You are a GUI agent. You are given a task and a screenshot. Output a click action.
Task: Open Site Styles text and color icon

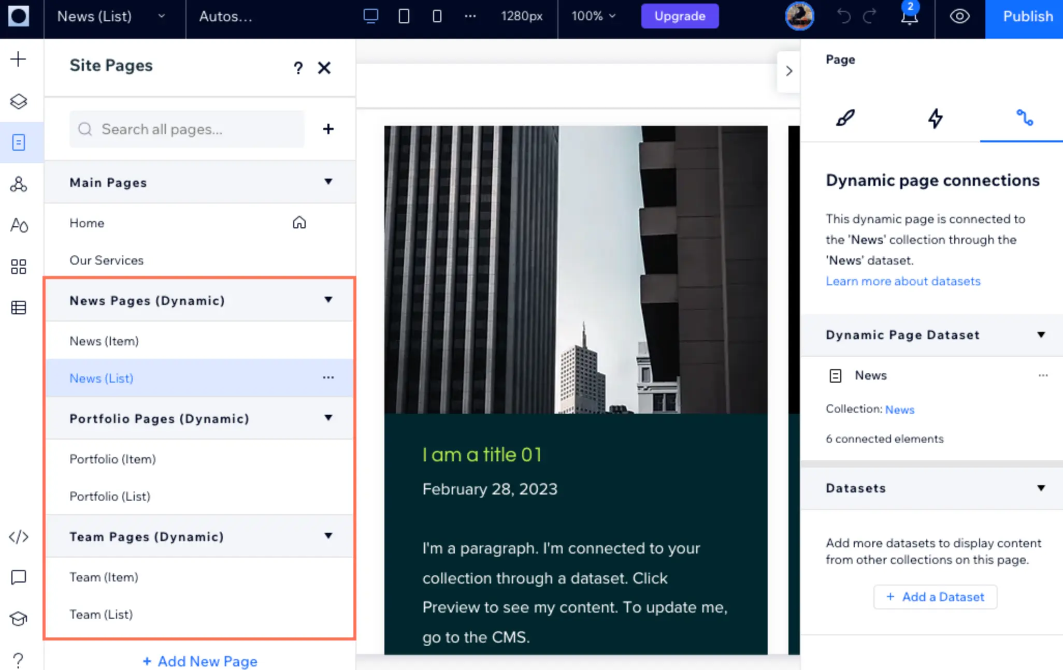[18, 225]
